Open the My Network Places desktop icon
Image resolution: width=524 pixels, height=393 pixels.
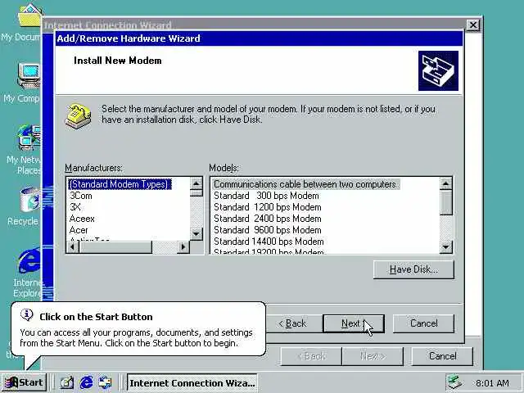click(29, 138)
